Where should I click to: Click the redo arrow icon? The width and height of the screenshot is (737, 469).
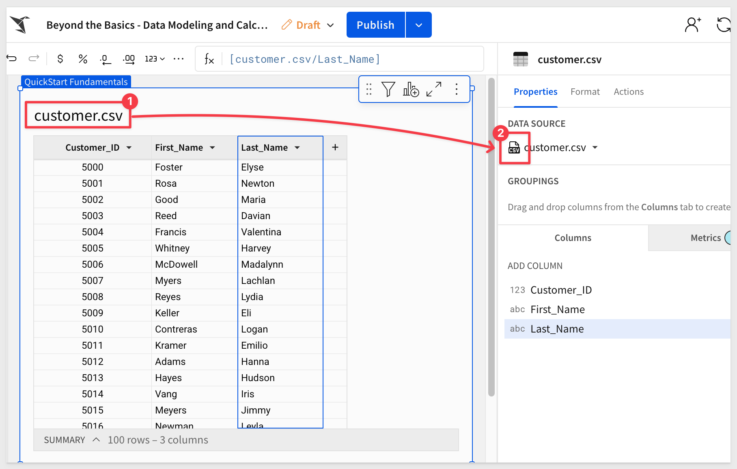[x=34, y=59]
